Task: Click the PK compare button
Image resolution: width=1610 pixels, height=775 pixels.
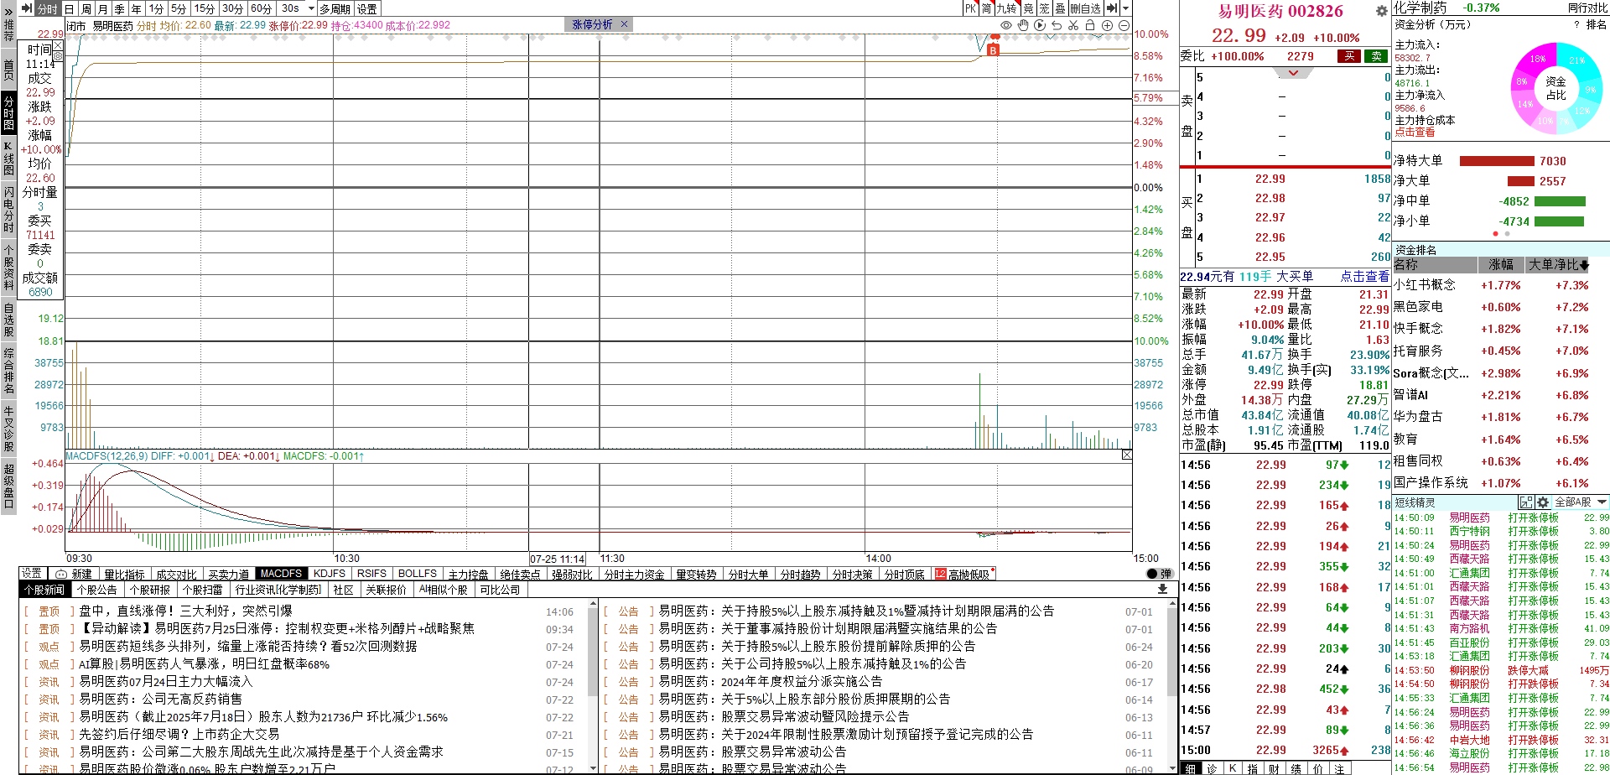Action: 970,8
